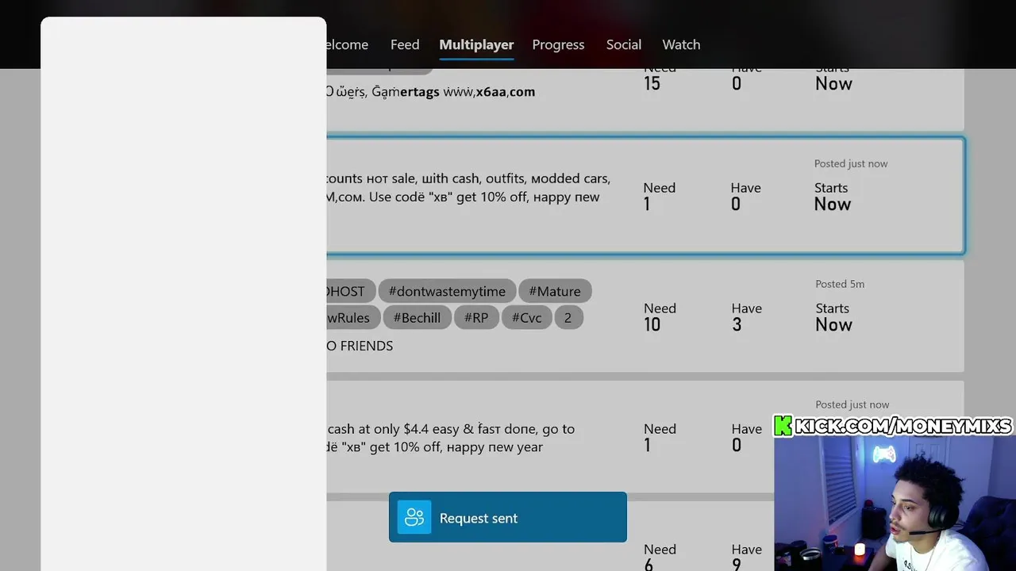Open the highlighted post posted just now
Viewport: 1016px width, 571px height.
pyautogui.click(x=645, y=196)
